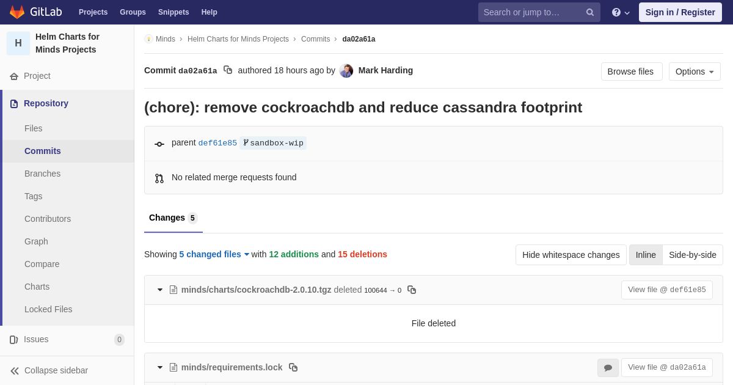The image size is (733, 385).
Task: Open the sandbox-wip branch link
Action: coord(273,143)
